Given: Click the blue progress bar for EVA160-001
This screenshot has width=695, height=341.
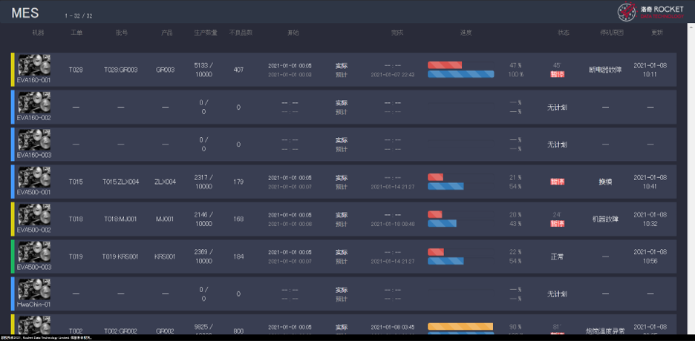Looking at the screenshot, I should 460,74.
